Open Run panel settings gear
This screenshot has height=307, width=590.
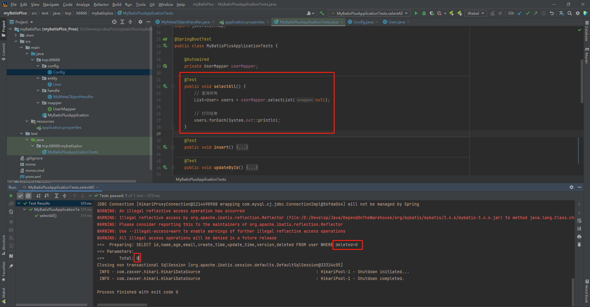click(572, 187)
